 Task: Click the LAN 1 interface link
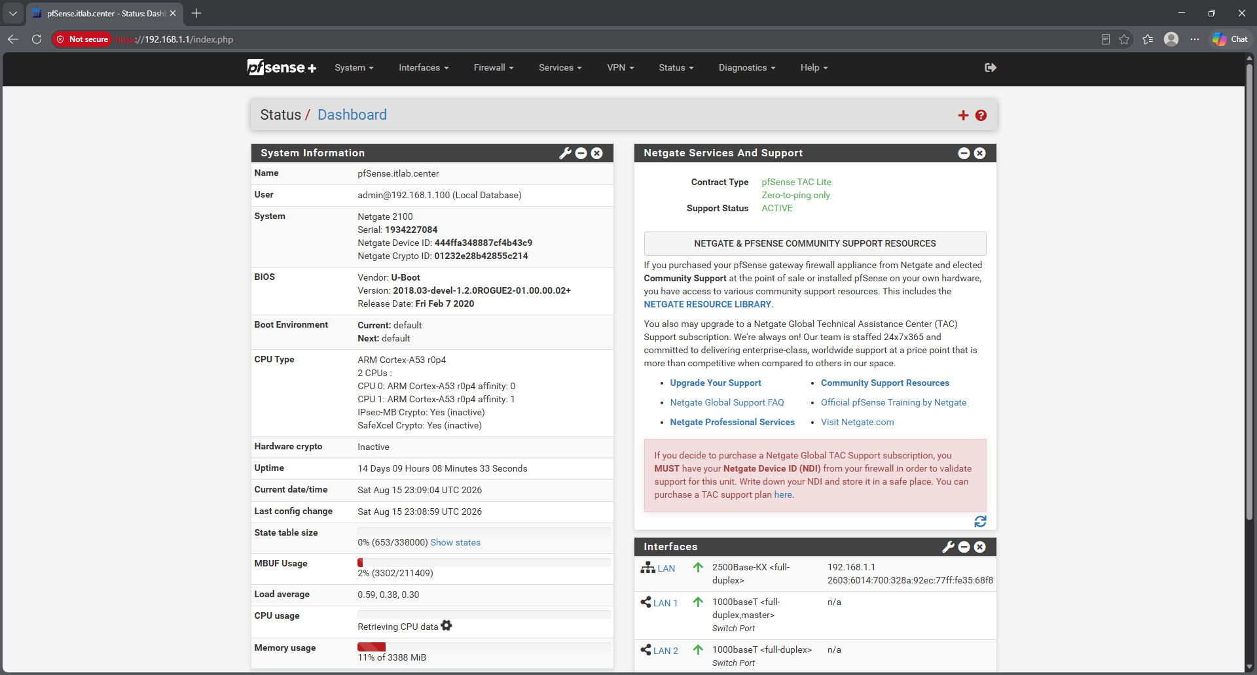coord(665,603)
